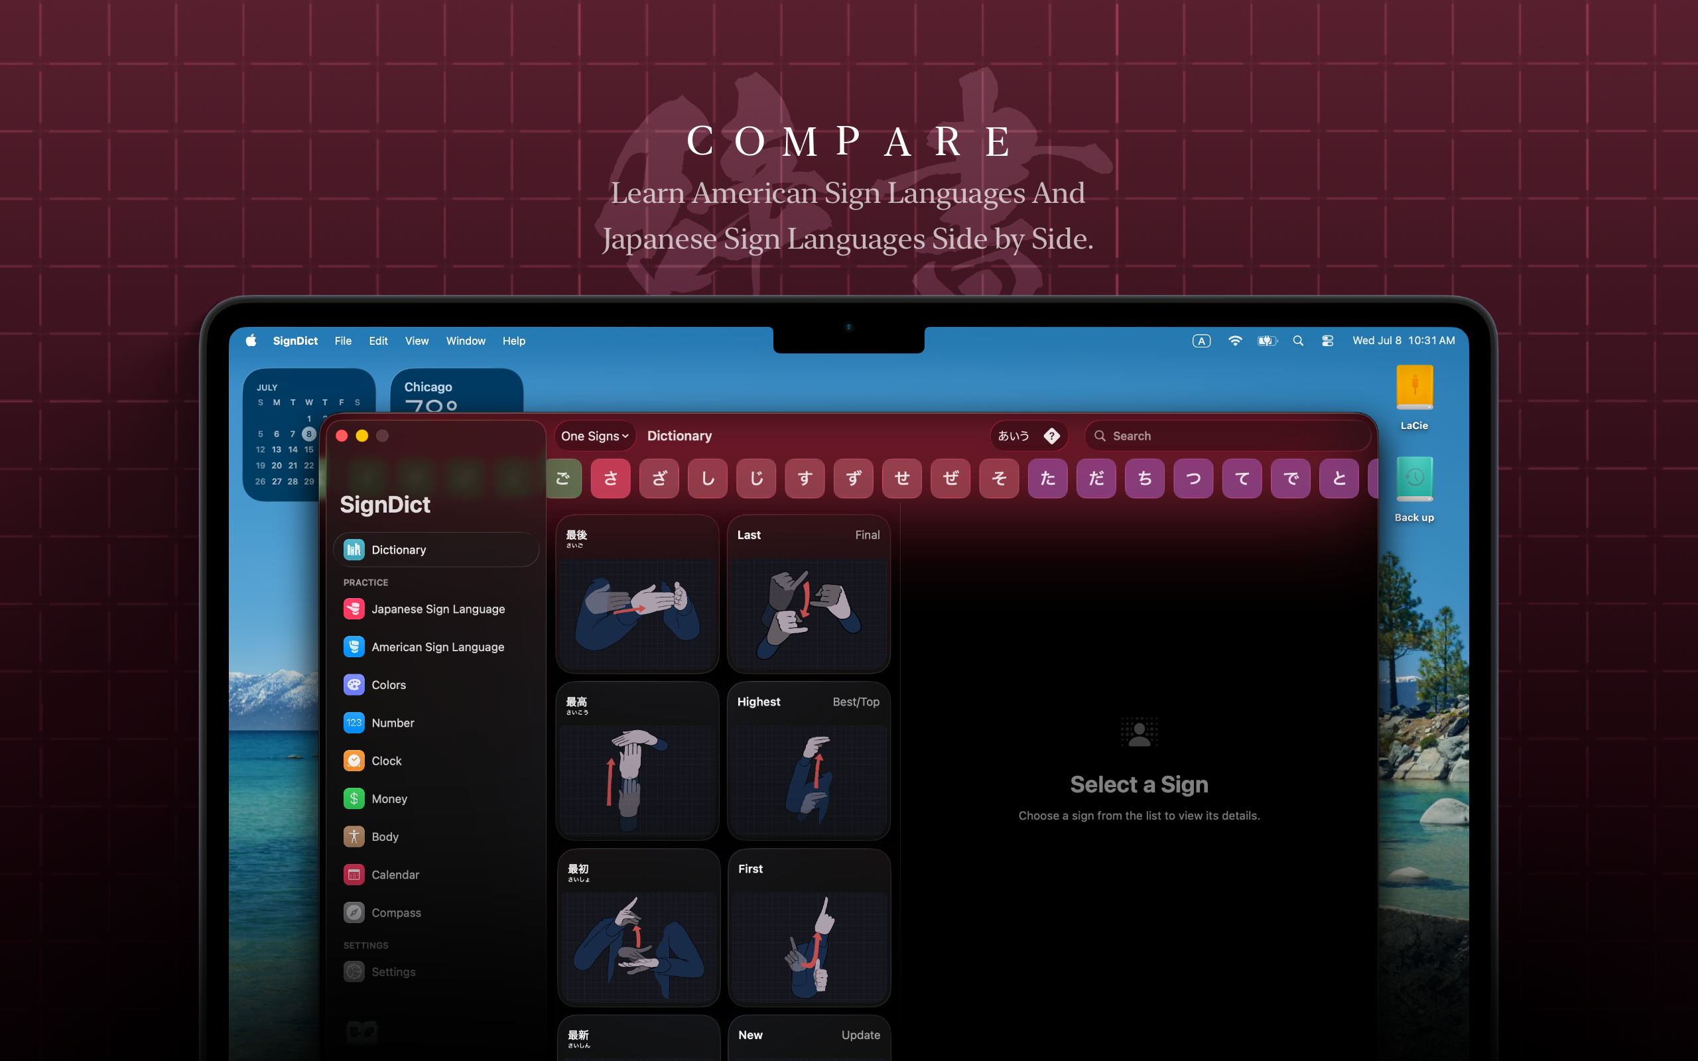Select the Money practice category
This screenshot has width=1698, height=1061.
pos(436,798)
